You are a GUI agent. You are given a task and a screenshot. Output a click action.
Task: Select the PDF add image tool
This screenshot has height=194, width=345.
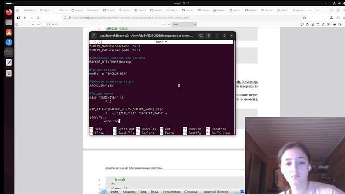(x=328, y=24)
